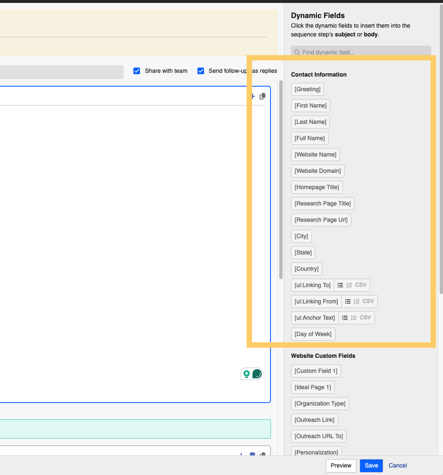The image size is (443, 475).
Task: Insert Linking To as numbered list
Action: click(x=349, y=285)
